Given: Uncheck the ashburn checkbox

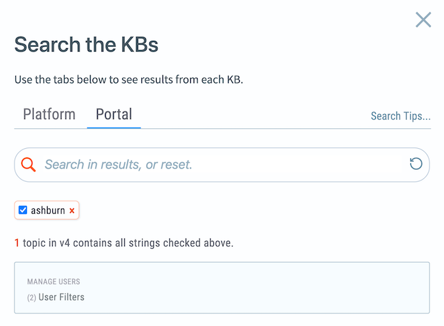Looking at the screenshot, I should click(23, 210).
